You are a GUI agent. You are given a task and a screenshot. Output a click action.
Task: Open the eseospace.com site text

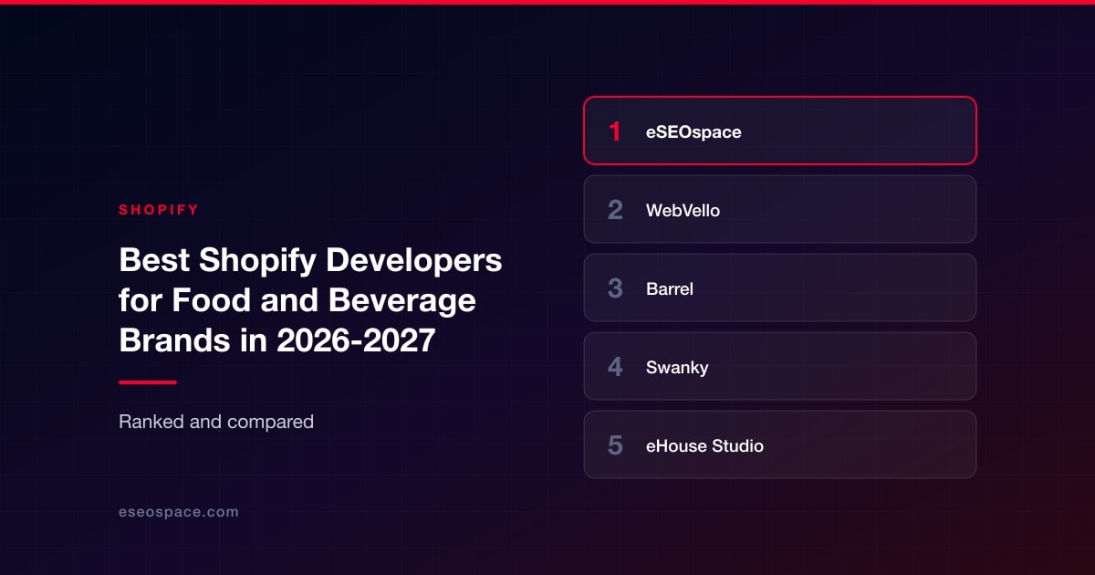(179, 512)
